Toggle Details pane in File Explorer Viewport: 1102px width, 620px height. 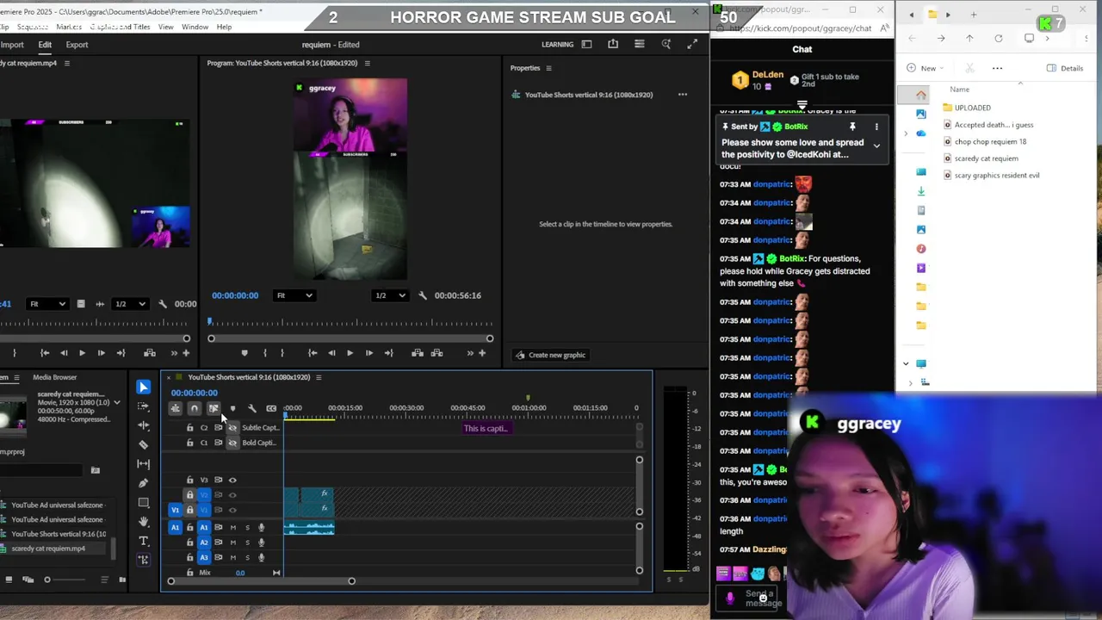(x=1065, y=68)
